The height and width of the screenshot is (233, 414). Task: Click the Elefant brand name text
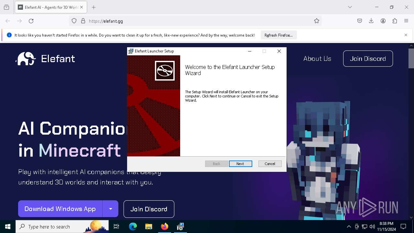point(58,59)
